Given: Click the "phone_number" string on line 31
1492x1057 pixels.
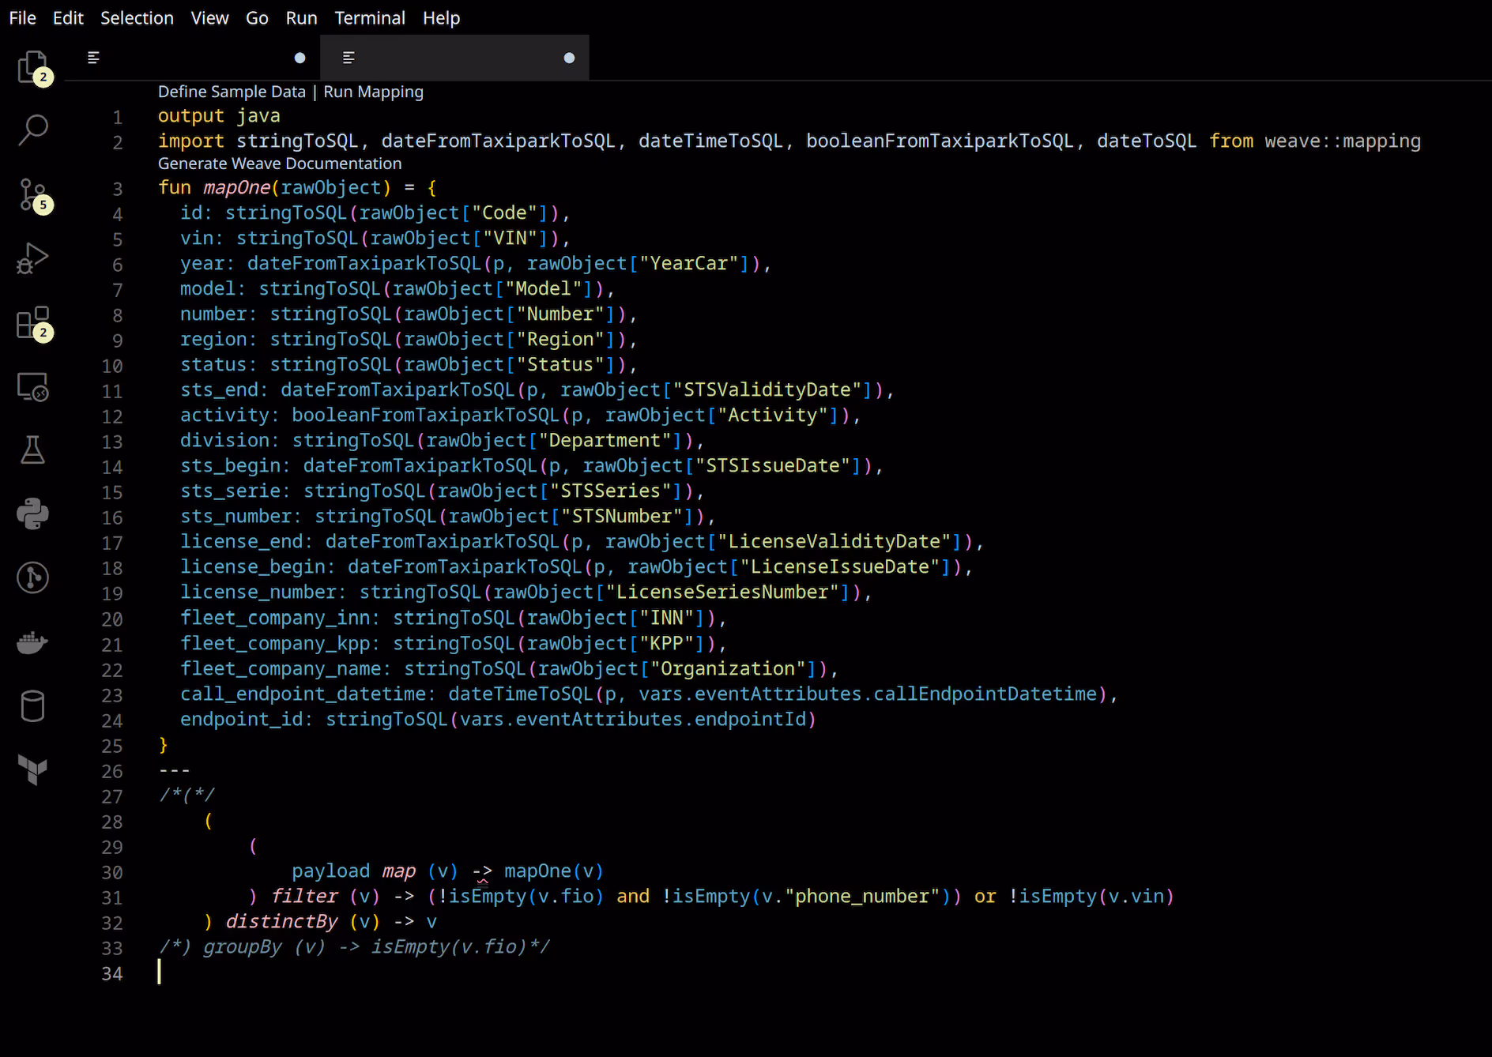Looking at the screenshot, I should (x=861, y=896).
